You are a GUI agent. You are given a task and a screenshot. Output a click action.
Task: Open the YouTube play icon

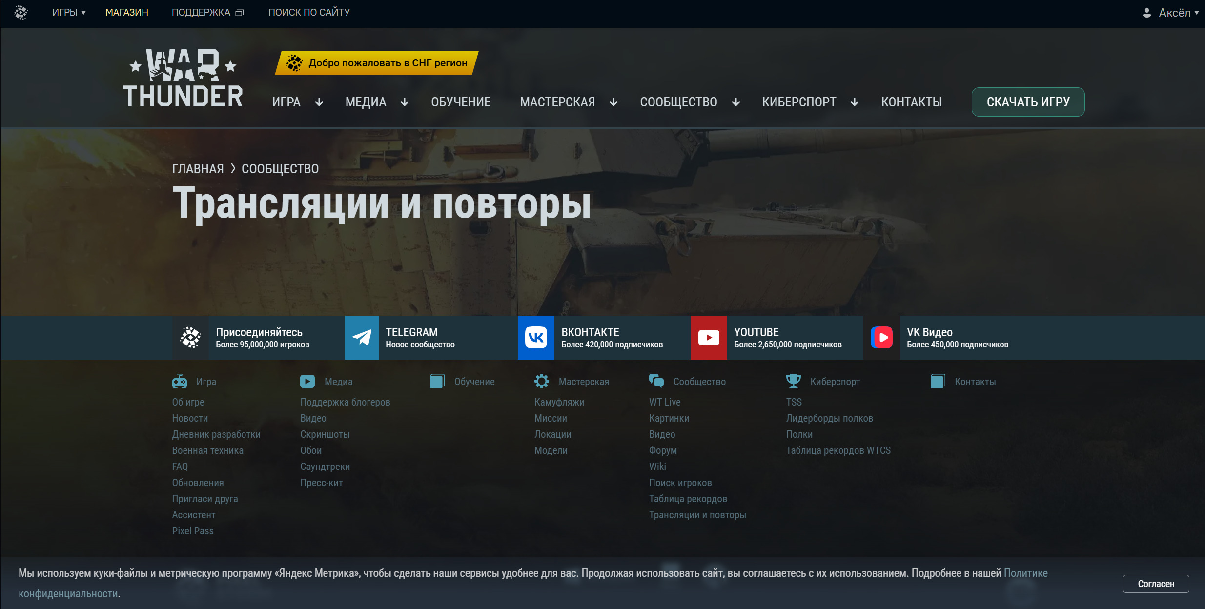[709, 337]
